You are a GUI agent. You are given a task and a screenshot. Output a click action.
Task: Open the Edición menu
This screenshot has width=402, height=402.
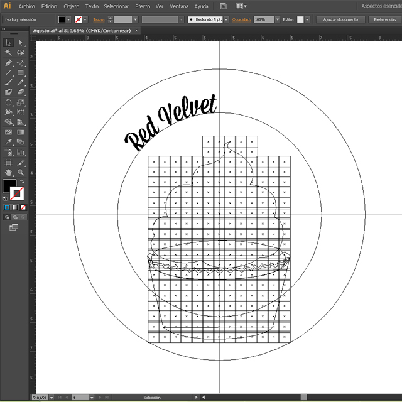tap(49, 6)
